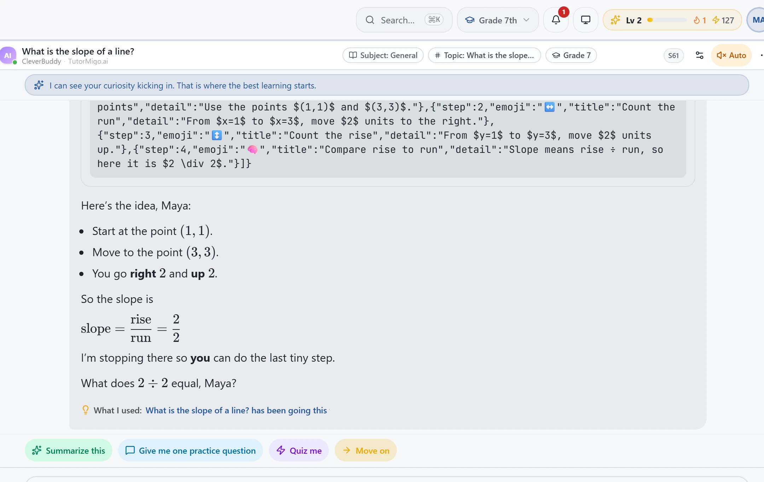
Task: Click Give me one practice question
Action: tap(190, 451)
